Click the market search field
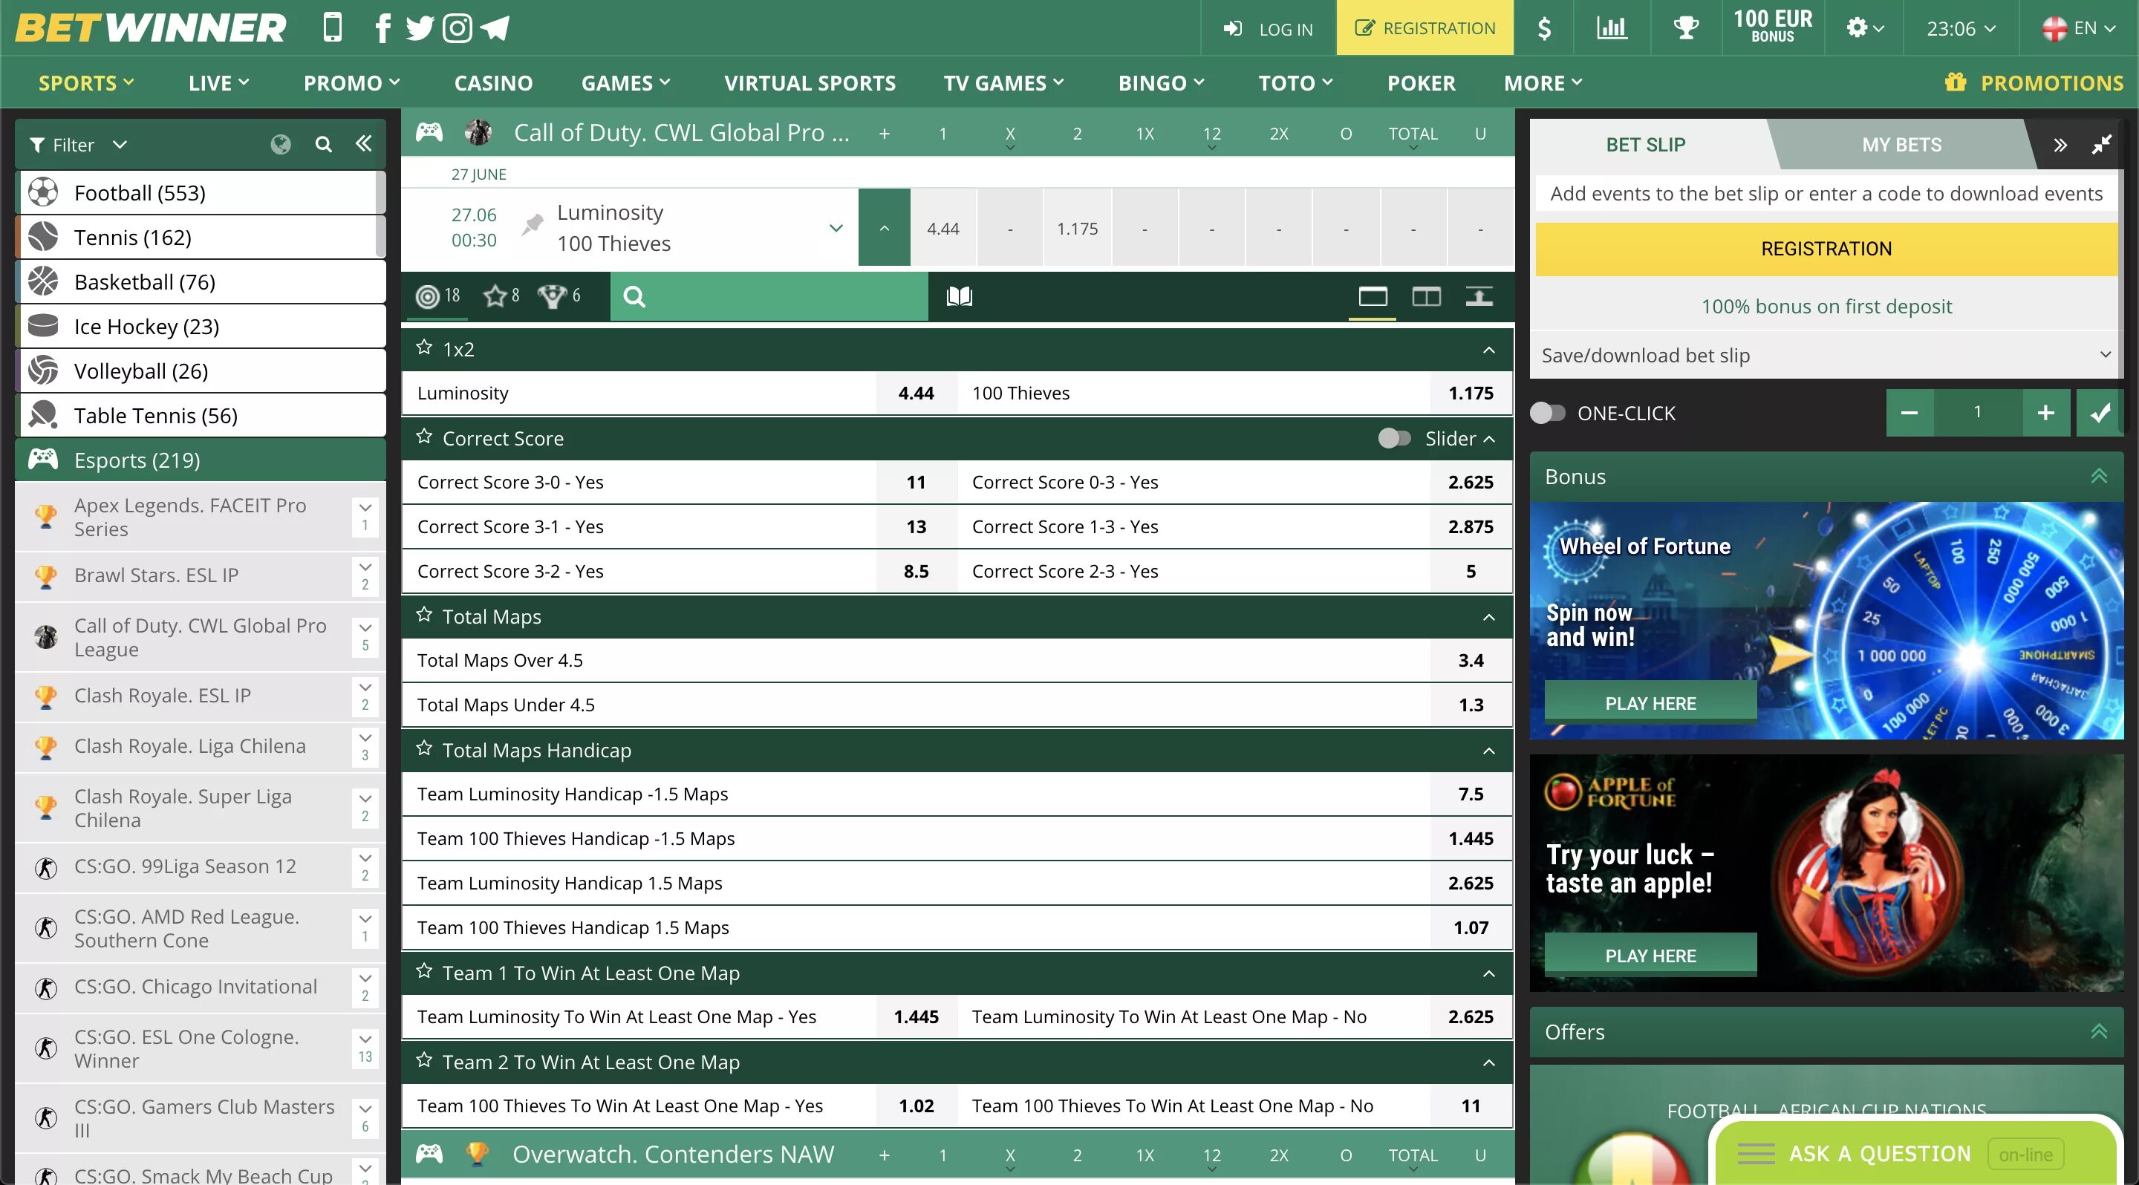2139x1185 pixels. pyautogui.click(x=769, y=296)
